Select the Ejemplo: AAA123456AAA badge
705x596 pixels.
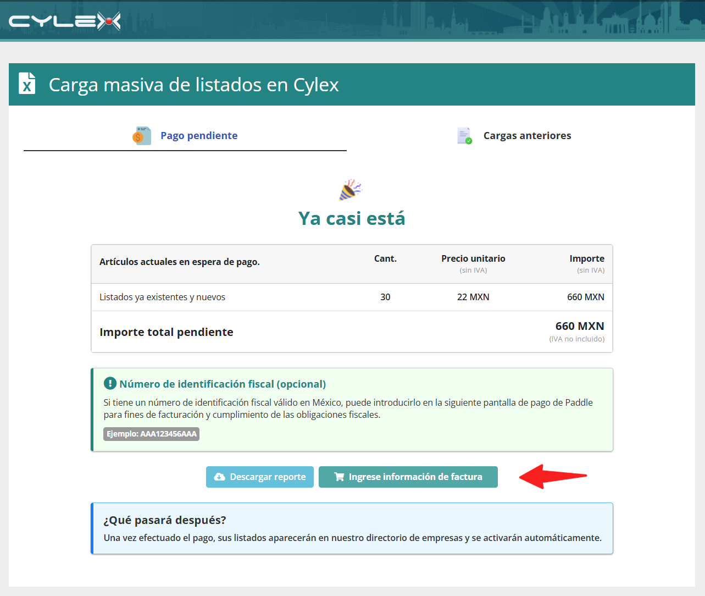point(151,434)
